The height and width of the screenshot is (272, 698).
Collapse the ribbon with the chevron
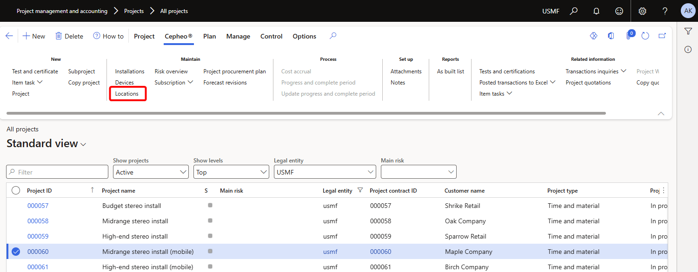[661, 114]
